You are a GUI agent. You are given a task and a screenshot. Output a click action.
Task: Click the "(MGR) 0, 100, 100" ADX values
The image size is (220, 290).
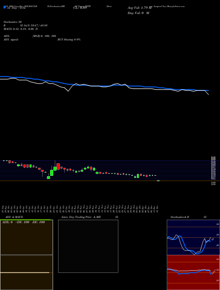44,36
